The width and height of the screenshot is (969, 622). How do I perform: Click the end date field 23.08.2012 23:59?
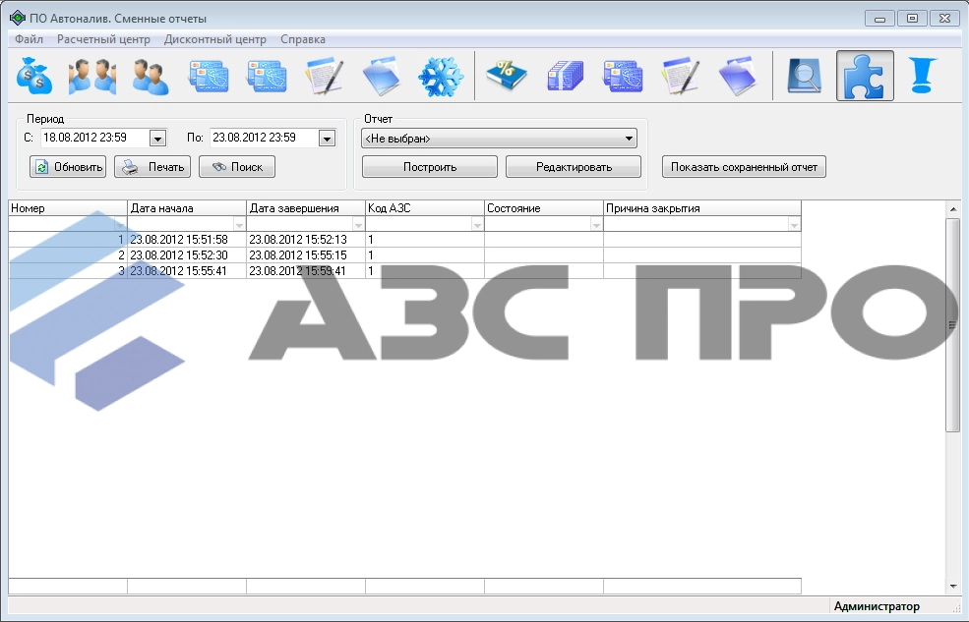[x=265, y=138]
